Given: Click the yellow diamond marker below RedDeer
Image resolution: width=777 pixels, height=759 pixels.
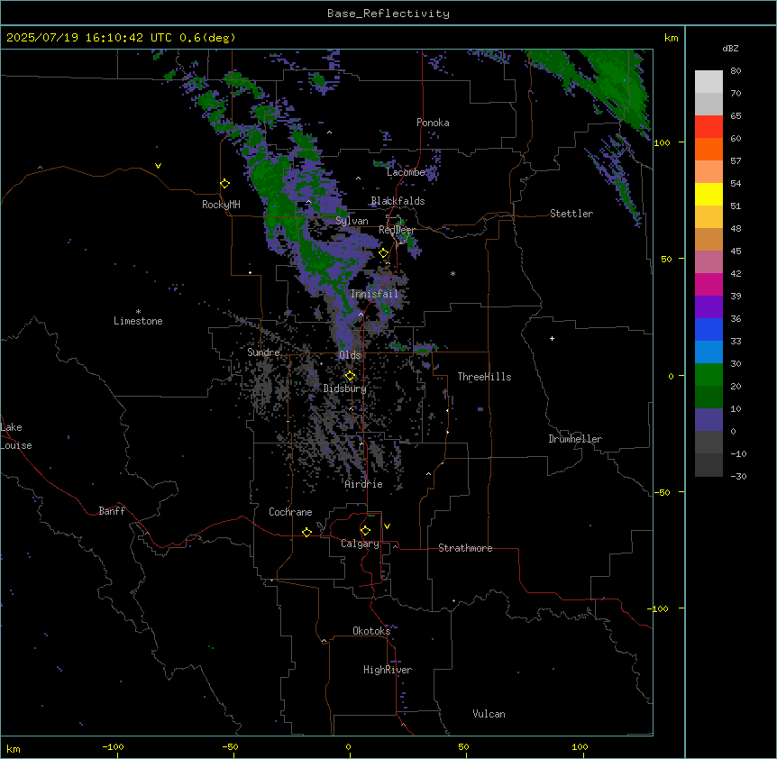Looking at the screenshot, I should pos(384,253).
